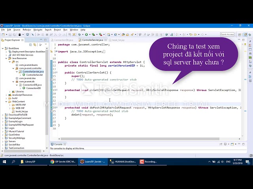The height and width of the screenshot is (189, 253).
Task: Collapse the doPost fold at line 24
Action: click(57, 107)
